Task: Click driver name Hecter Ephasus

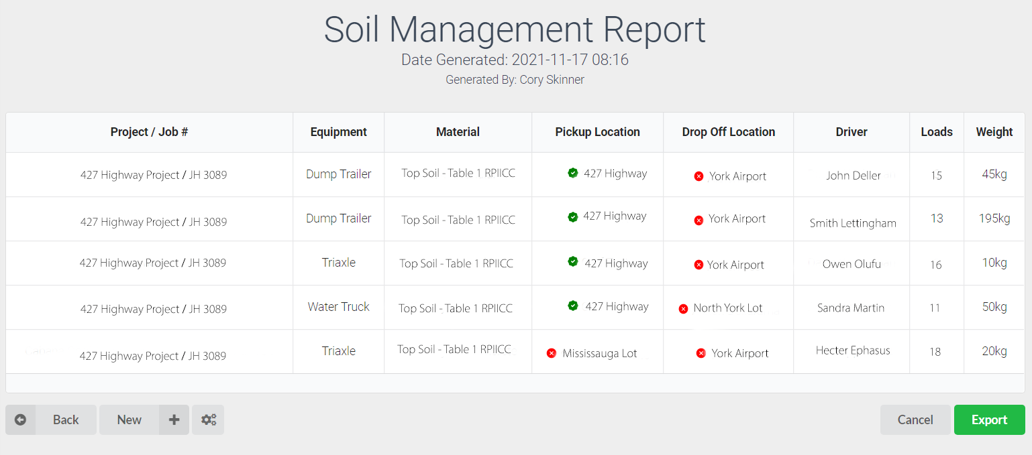Action: pyautogui.click(x=852, y=350)
